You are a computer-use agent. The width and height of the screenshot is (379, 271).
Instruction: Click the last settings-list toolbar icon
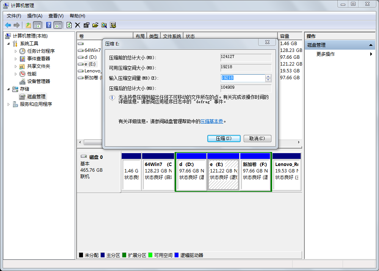(113, 25)
